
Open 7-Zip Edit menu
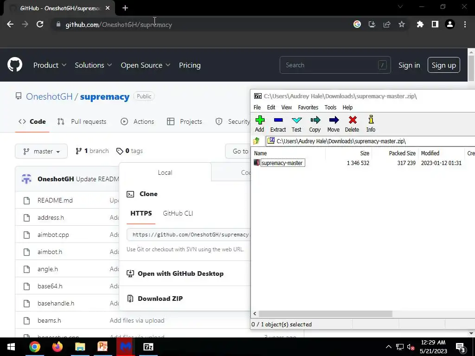point(271,107)
